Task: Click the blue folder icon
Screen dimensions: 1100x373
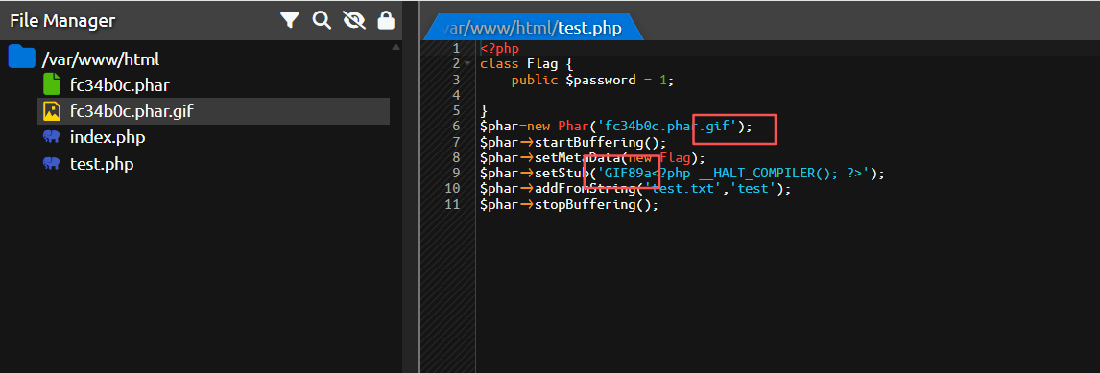Action: [x=22, y=57]
